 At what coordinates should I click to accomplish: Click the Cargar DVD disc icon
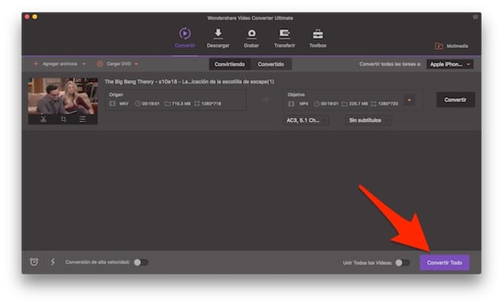point(100,64)
